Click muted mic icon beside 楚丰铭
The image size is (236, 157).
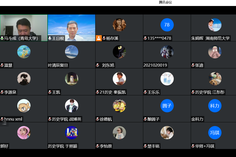point(145,146)
